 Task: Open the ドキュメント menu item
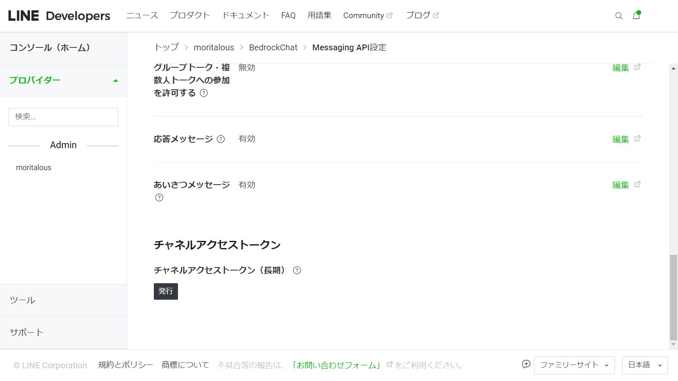pyautogui.click(x=246, y=16)
